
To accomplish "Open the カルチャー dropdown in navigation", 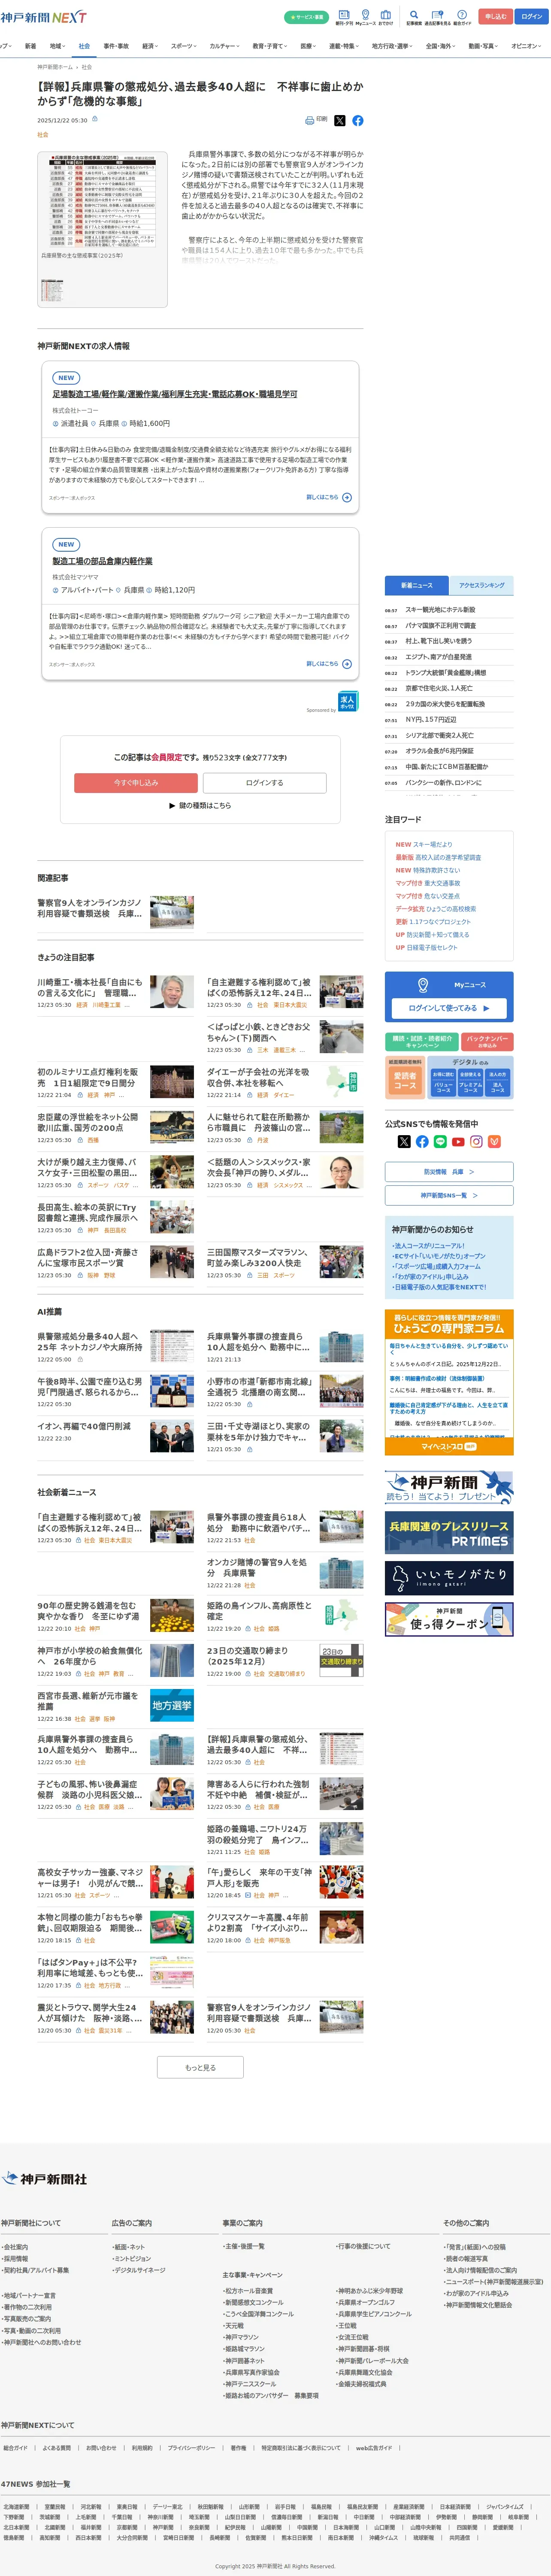I will pyautogui.click(x=225, y=46).
